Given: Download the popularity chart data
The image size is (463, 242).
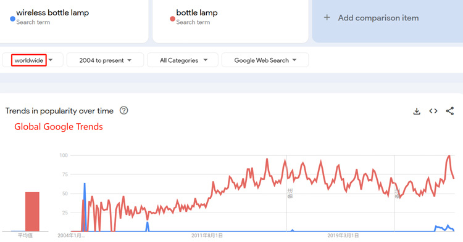Looking at the screenshot, I should 417,111.
